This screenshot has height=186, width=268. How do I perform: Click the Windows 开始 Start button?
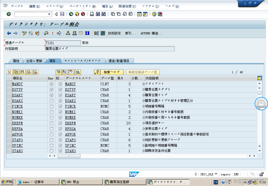7,182
